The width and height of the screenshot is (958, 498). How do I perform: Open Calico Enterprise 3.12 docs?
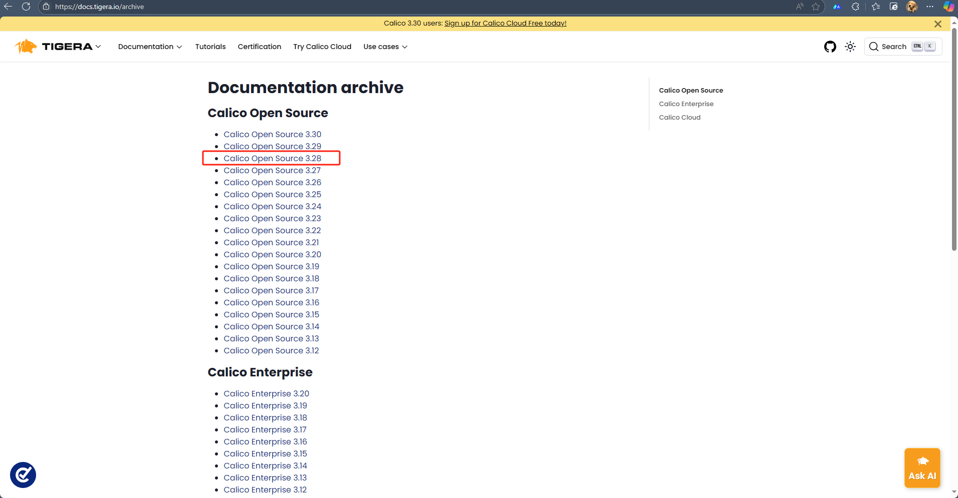265,489
